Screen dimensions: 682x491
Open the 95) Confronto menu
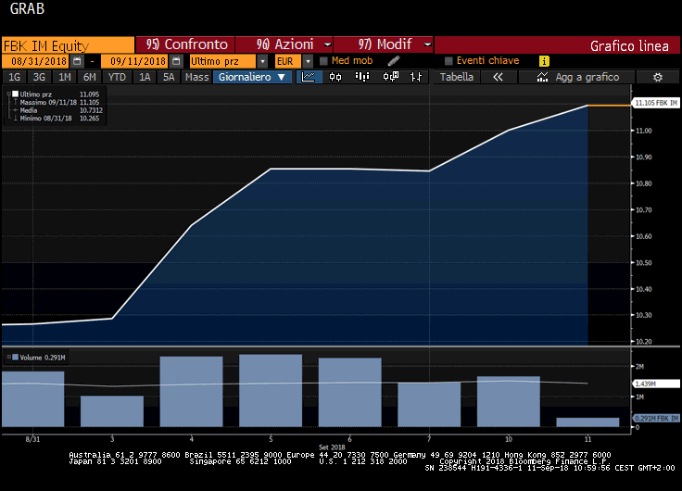(x=185, y=44)
